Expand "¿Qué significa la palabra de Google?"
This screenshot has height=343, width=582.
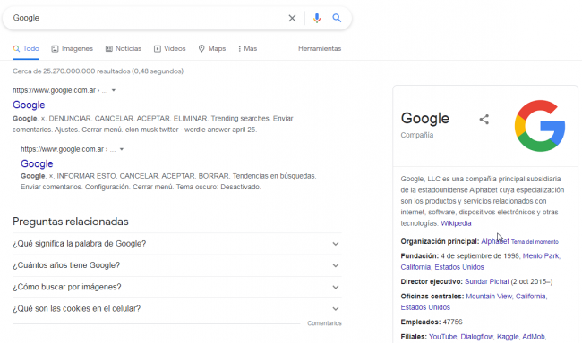point(177,244)
